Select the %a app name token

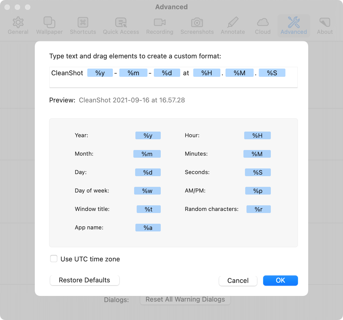pyautogui.click(x=148, y=228)
